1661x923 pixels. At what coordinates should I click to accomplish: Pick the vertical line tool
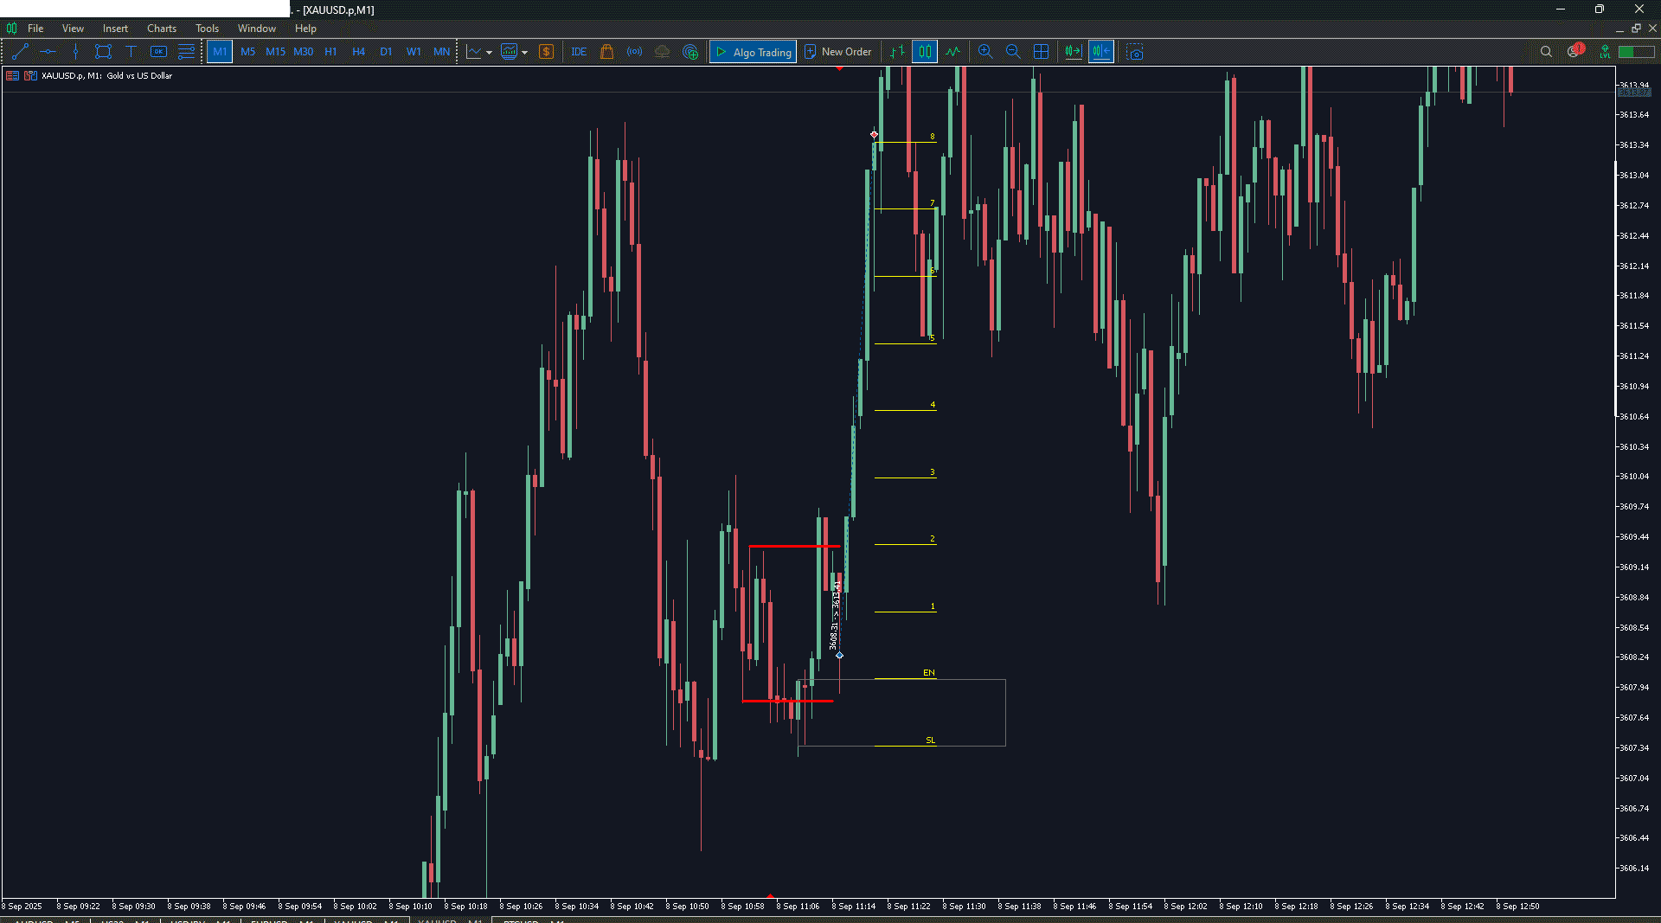75,52
